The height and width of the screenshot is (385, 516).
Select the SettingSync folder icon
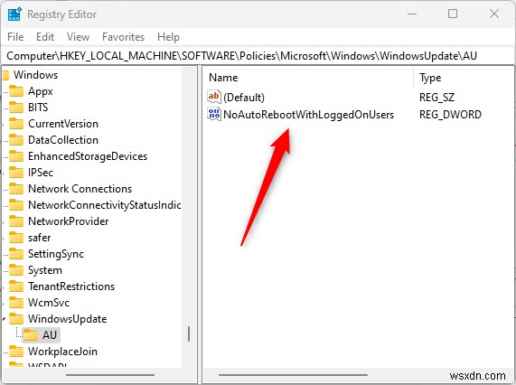click(x=16, y=254)
